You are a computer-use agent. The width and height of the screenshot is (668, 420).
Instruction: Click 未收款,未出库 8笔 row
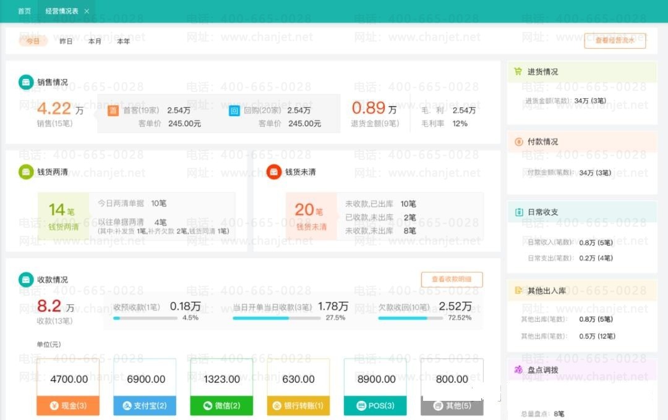click(380, 230)
